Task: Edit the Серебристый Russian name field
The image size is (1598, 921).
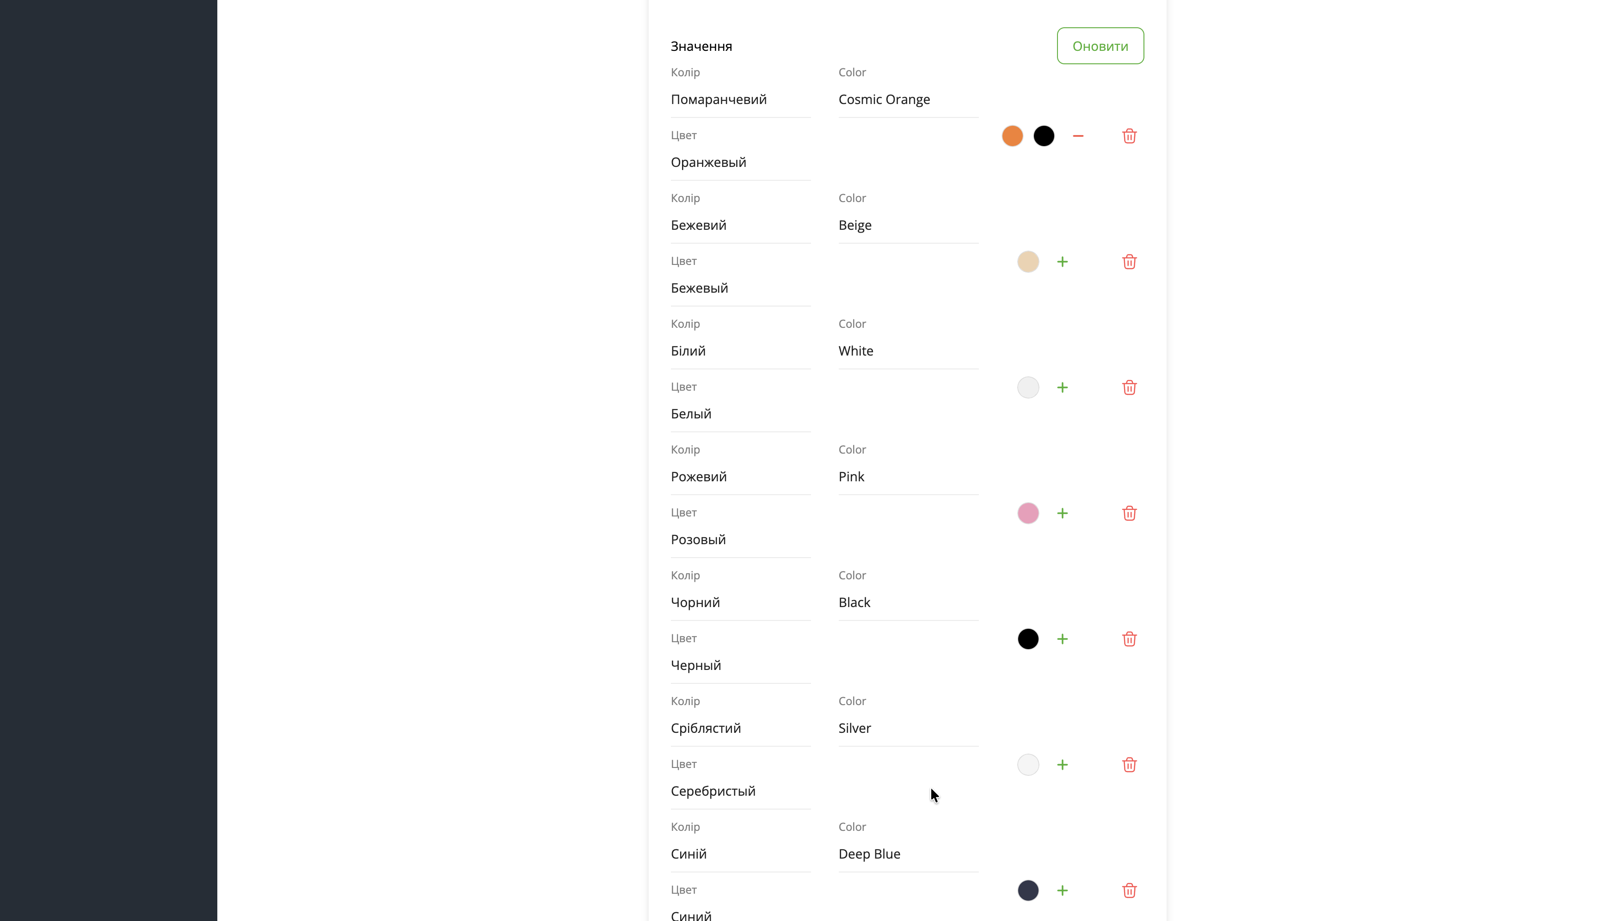Action: [x=740, y=792]
